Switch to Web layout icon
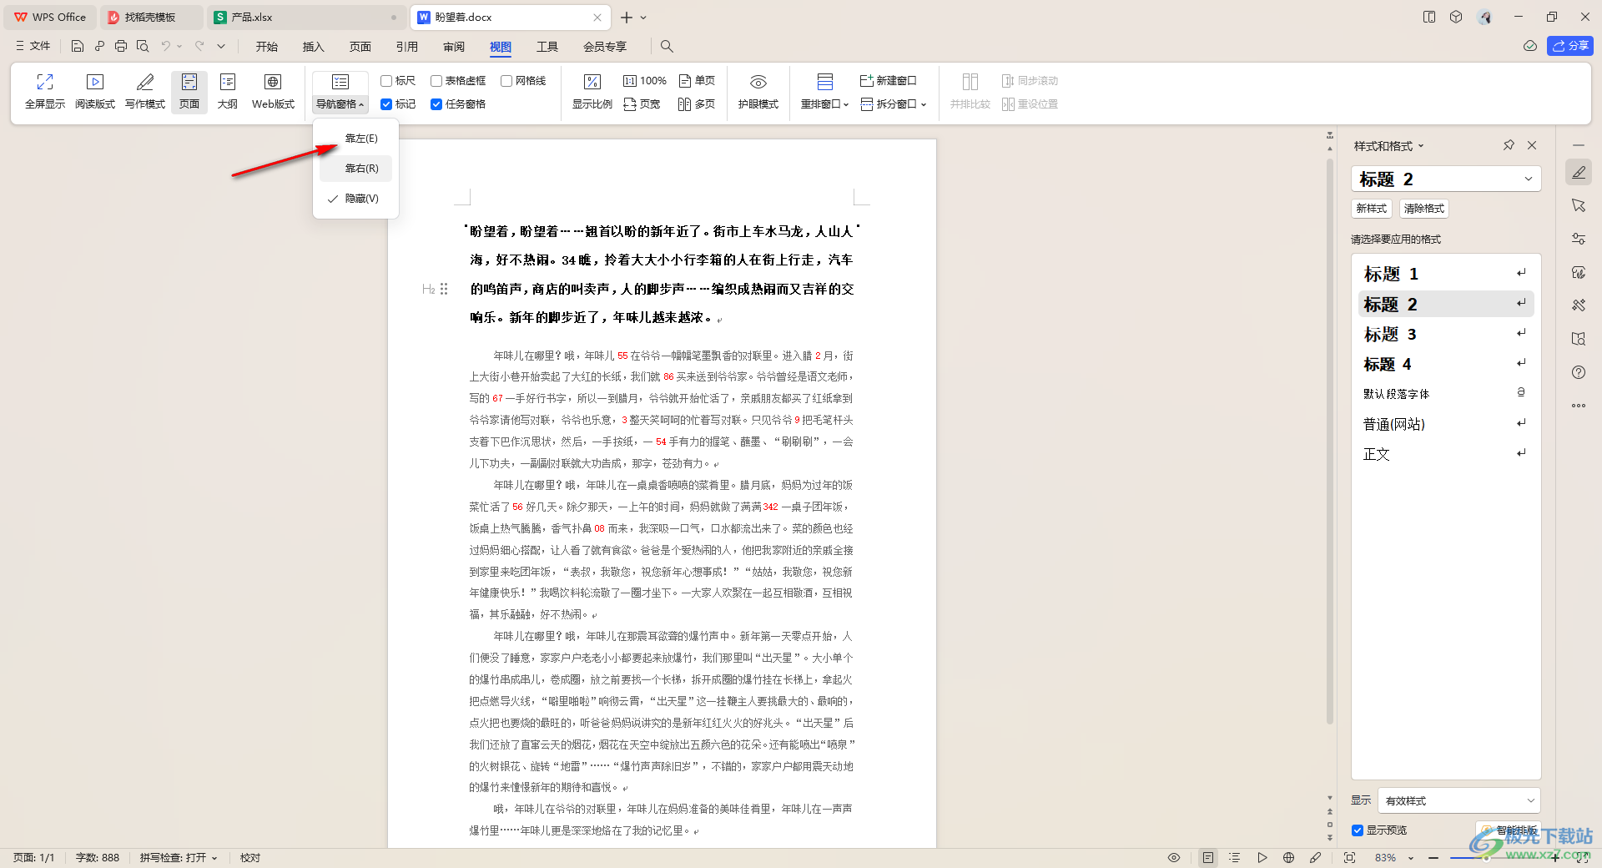1602x868 pixels. (x=273, y=82)
